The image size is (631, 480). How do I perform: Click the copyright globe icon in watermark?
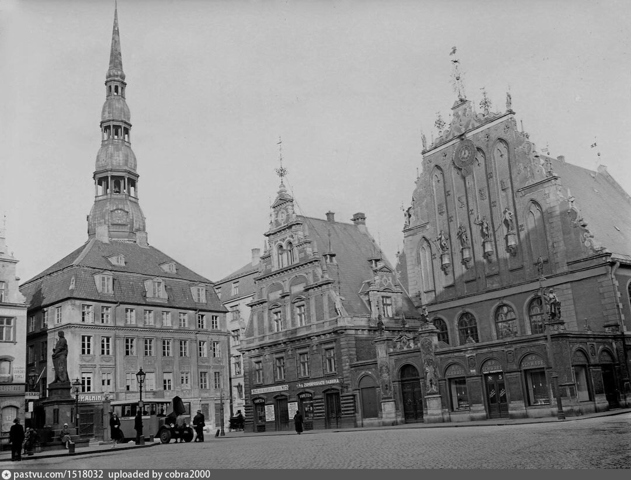(x=6, y=475)
